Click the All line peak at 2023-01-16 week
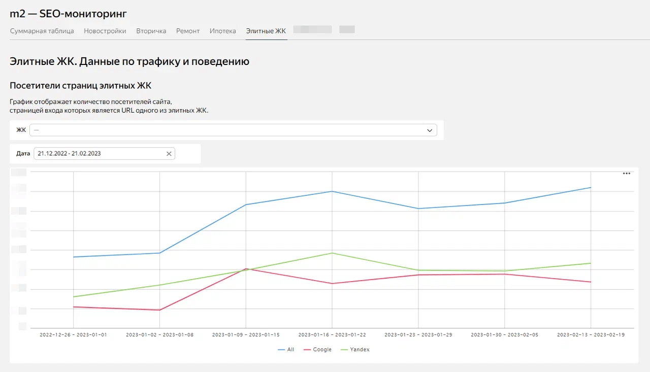650x372 pixels. pos(332,191)
